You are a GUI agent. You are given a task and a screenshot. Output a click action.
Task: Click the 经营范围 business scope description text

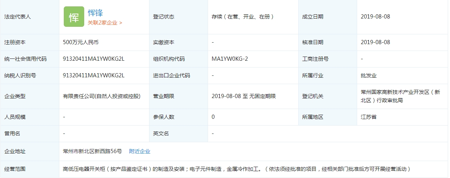[x=236, y=169]
